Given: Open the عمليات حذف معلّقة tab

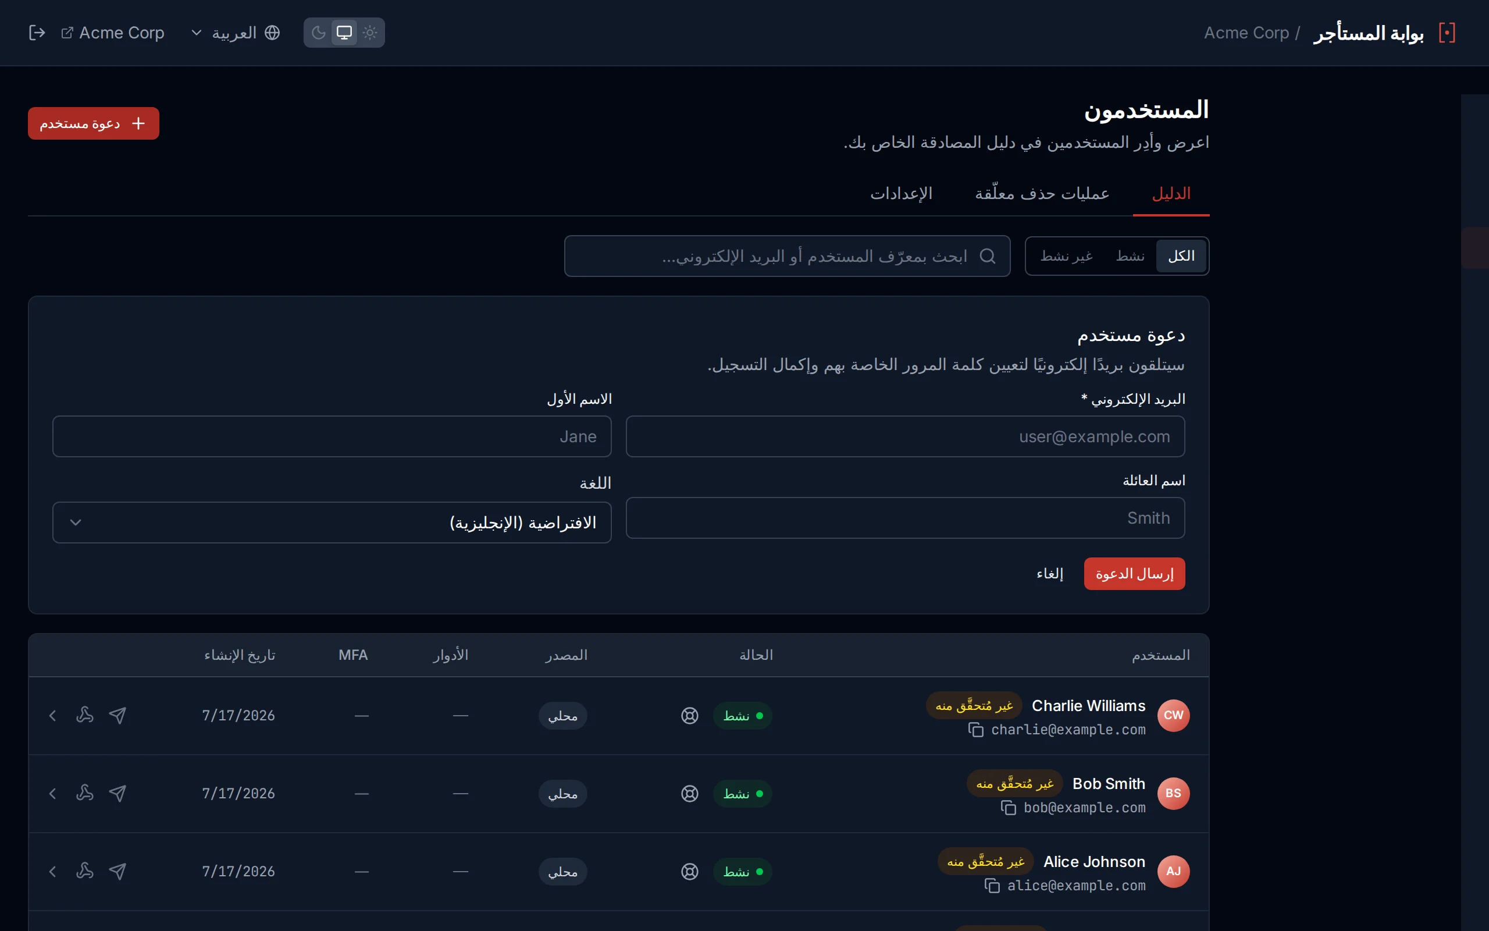Looking at the screenshot, I should point(1042,193).
